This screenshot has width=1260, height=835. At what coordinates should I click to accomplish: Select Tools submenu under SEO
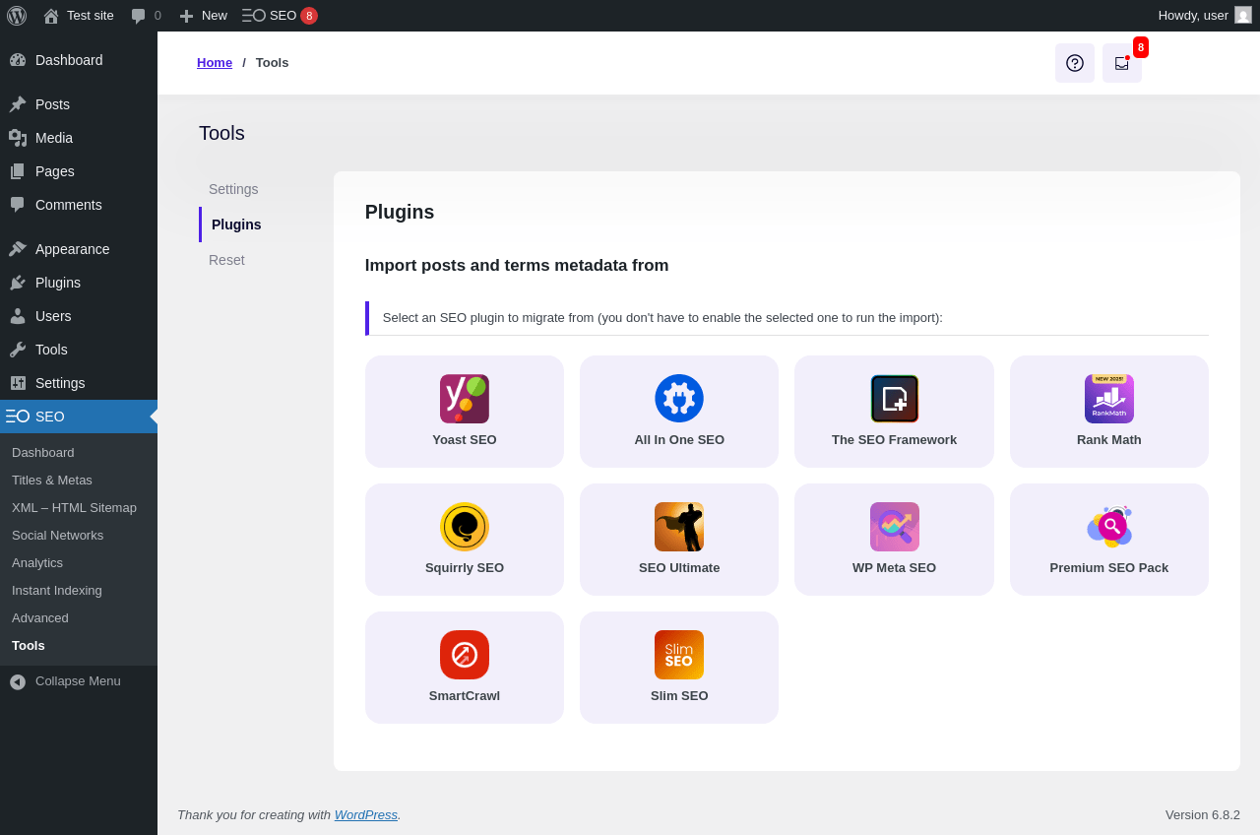click(29, 646)
